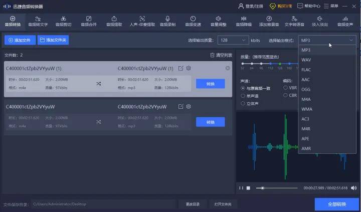Click the output directory path field
Screen dimensions: 361x212
pyautogui.click(x=103, y=204)
